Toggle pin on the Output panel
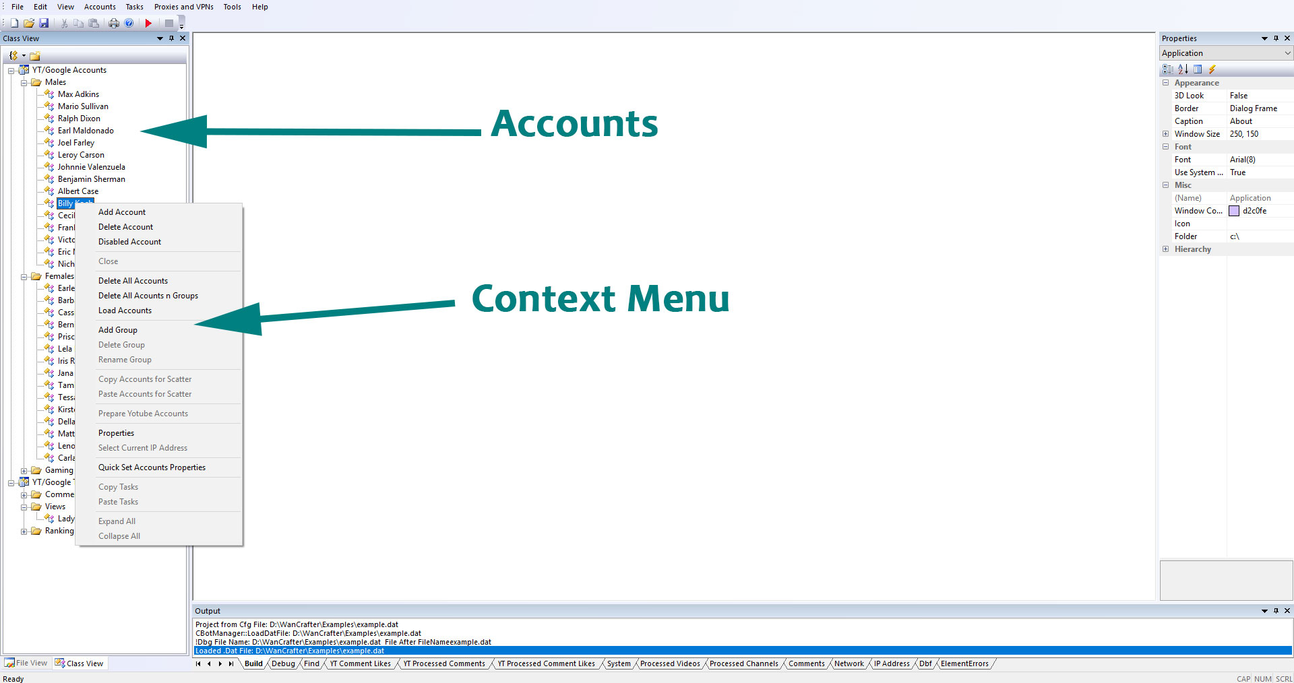The height and width of the screenshot is (683, 1294). point(1276,611)
